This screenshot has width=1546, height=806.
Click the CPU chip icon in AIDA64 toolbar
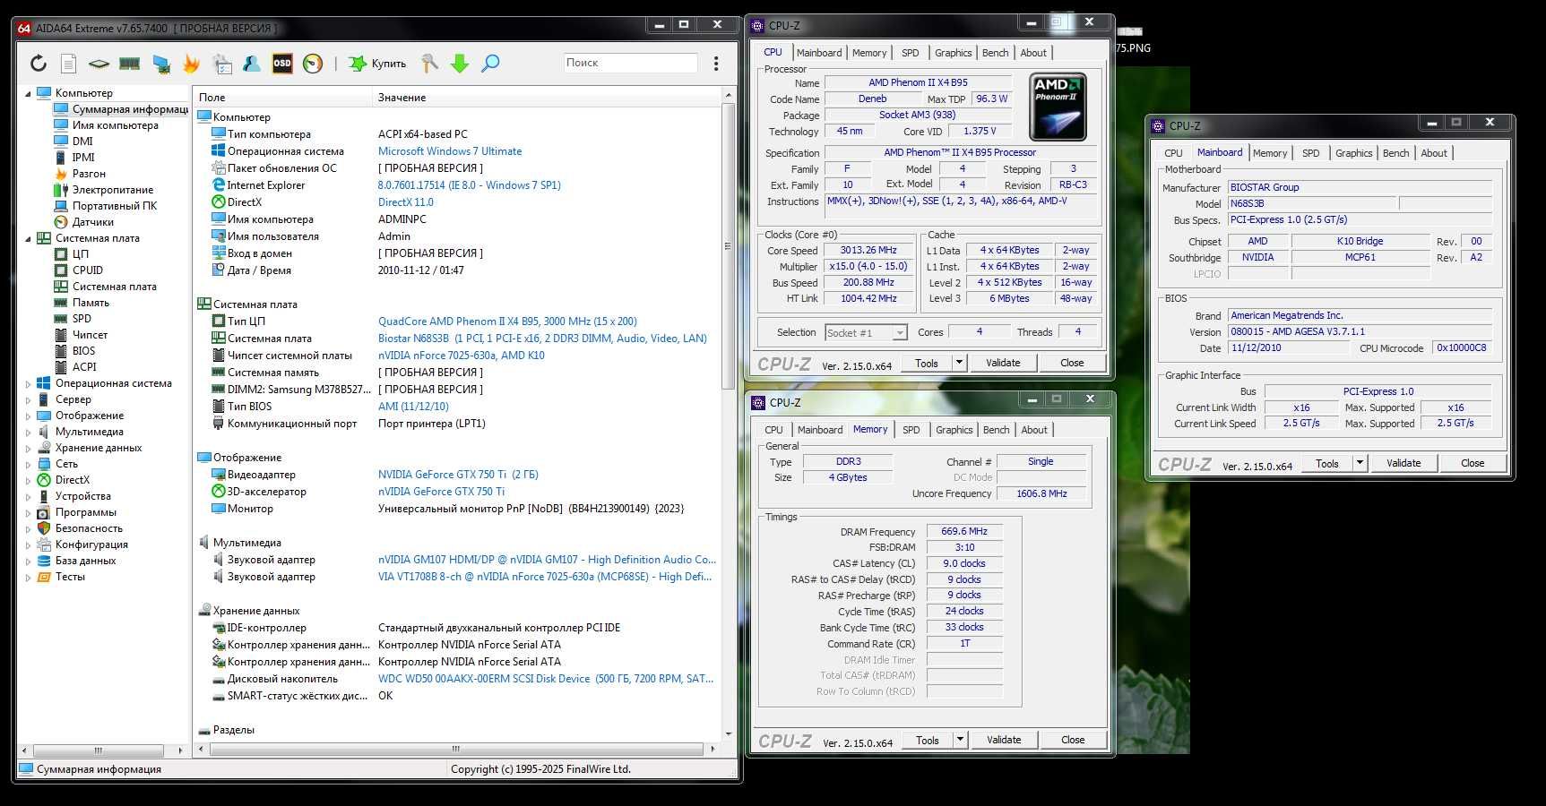pyautogui.click(x=99, y=64)
